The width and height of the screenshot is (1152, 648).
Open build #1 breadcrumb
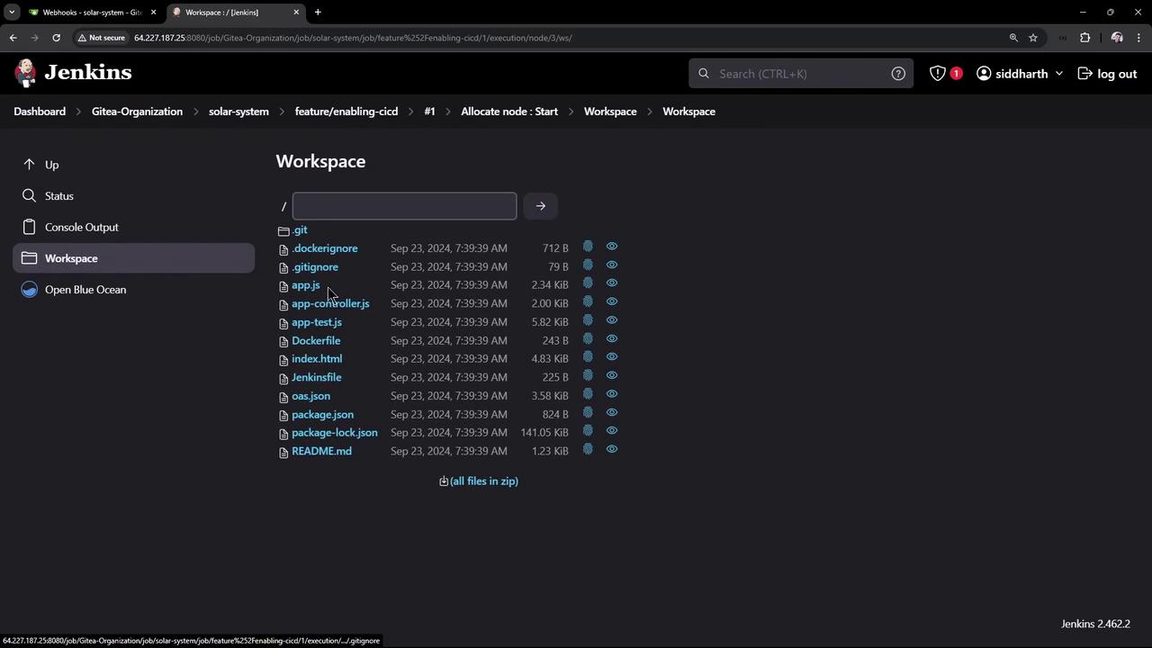[x=429, y=112]
